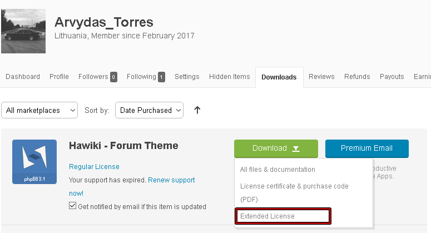The width and height of the screenshot is (431, 233).
Task: Switch to the Dashboard tab
Action: (23, 77)
